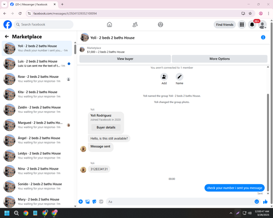Screen dimensions: 273x218
Task: Open the Friends icon in top navigation
Action: (135, 25)
